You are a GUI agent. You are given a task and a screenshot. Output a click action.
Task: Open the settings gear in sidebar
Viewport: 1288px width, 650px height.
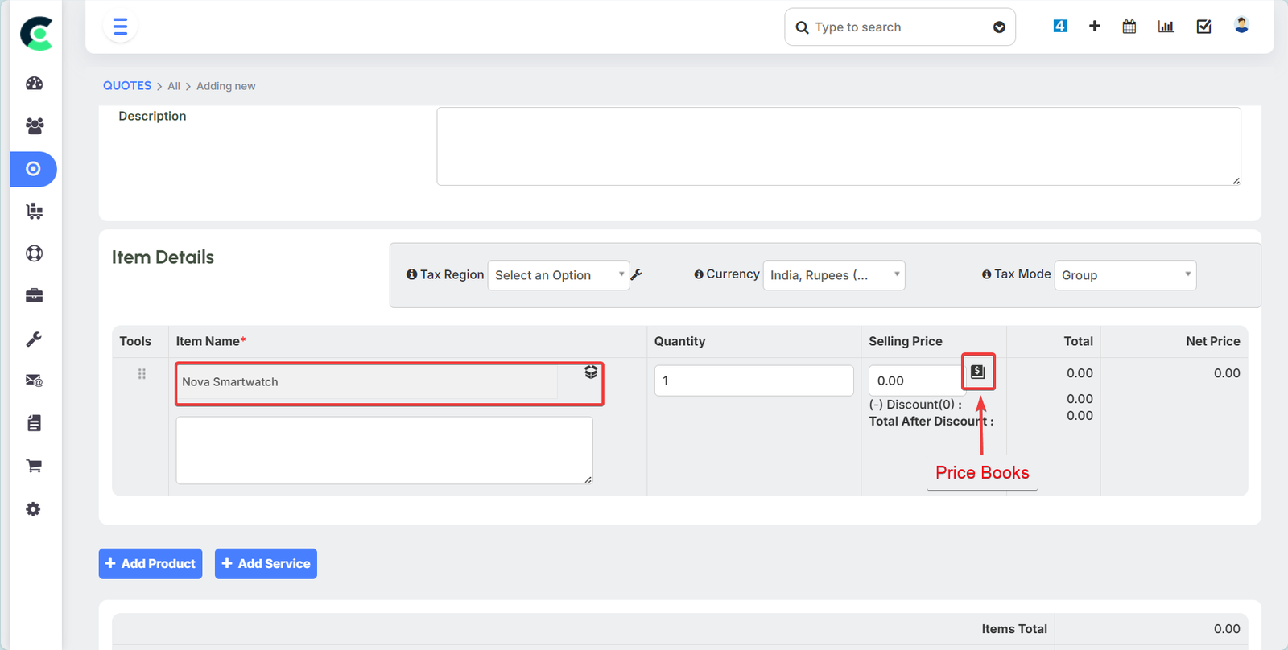33,509
